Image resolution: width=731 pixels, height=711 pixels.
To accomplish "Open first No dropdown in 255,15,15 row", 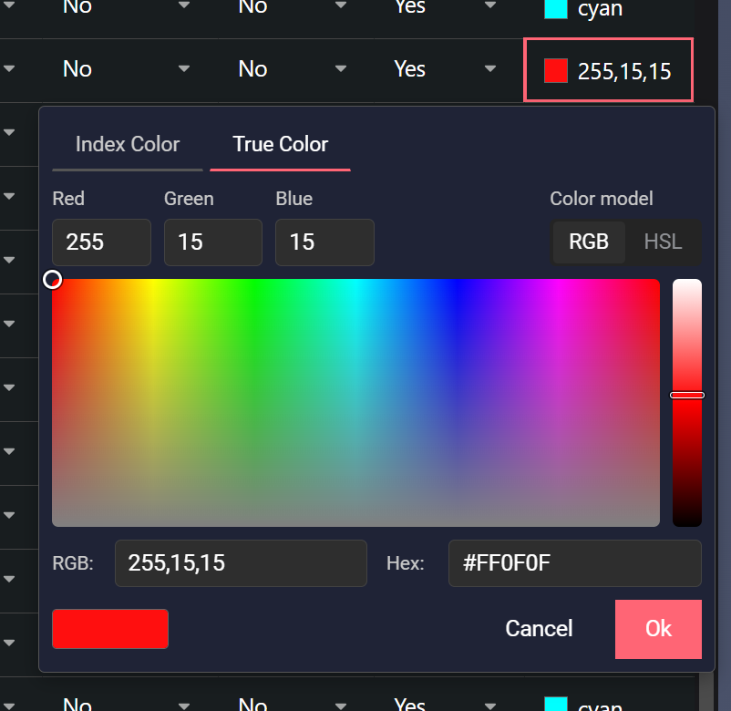I will [x=184, y=69].
